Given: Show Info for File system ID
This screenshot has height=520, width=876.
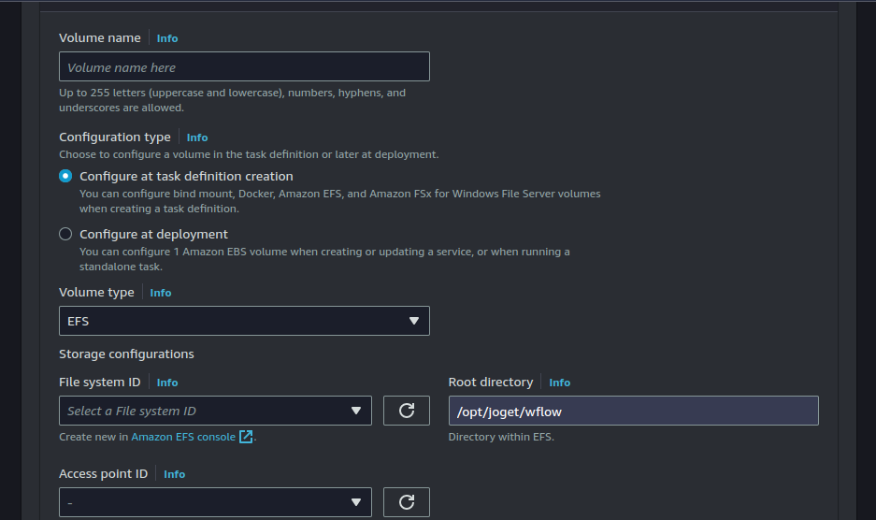Looking at the screenshot, I should [x=167, y=383].
